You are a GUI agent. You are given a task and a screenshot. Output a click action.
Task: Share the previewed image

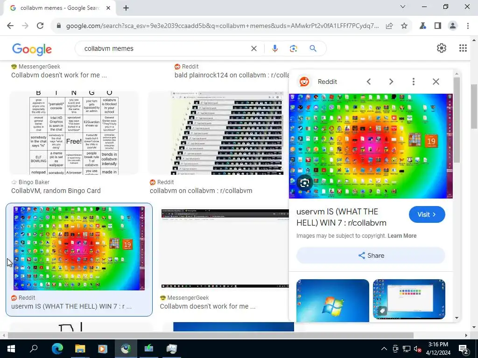pos(371,255)
